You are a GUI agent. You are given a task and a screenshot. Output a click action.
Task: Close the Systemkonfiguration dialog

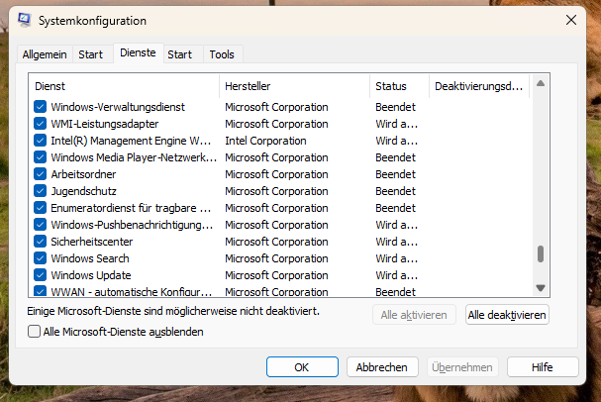pyautogui.click(x=571, y=20)
